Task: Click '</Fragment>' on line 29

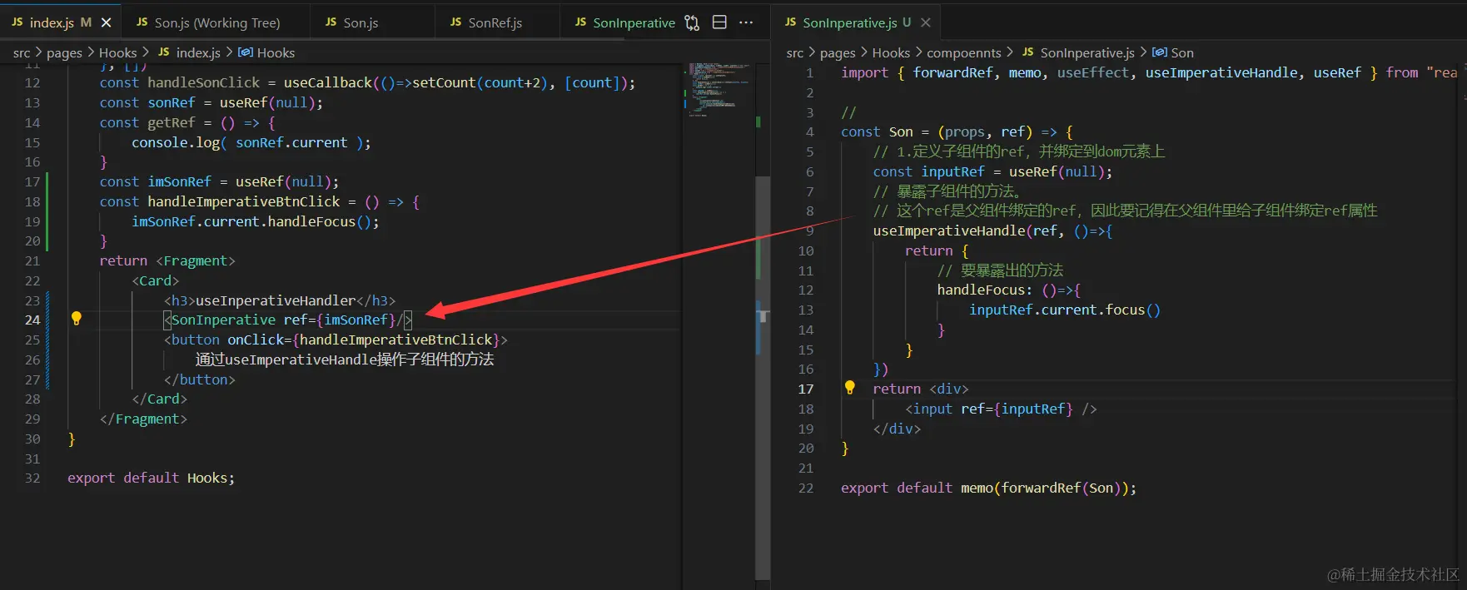Action: 143,419
